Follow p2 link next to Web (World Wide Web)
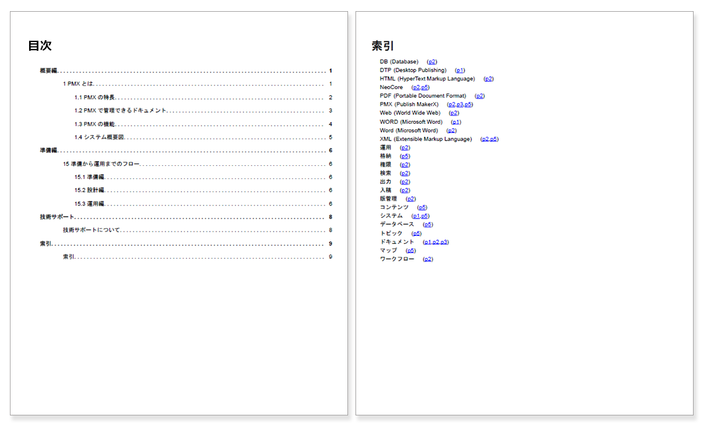This screenshot has height=434, width=706. 454,113
